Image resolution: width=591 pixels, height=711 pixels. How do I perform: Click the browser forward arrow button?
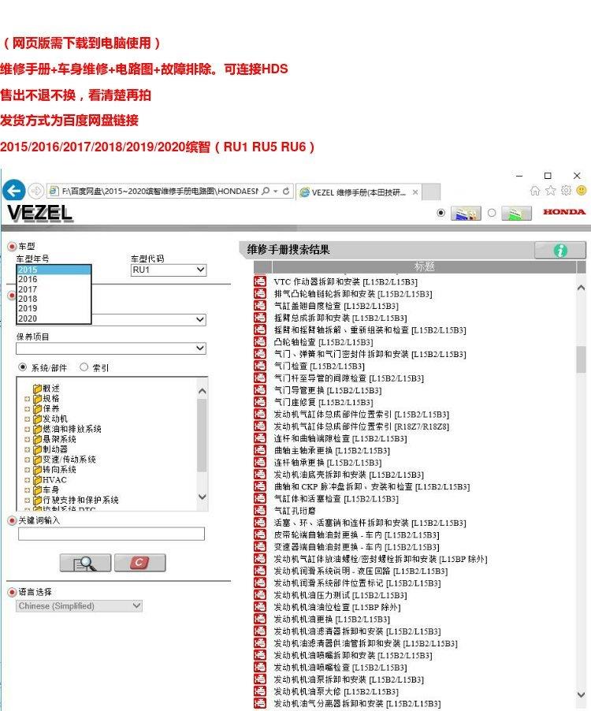click(35, 191)
